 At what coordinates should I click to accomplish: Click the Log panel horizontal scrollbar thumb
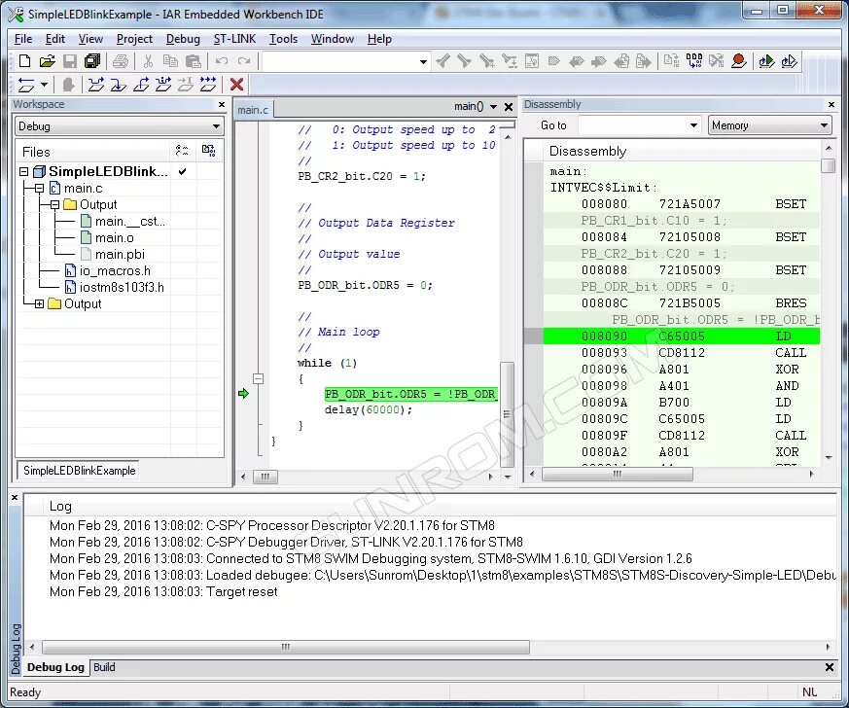click(286, 648)
